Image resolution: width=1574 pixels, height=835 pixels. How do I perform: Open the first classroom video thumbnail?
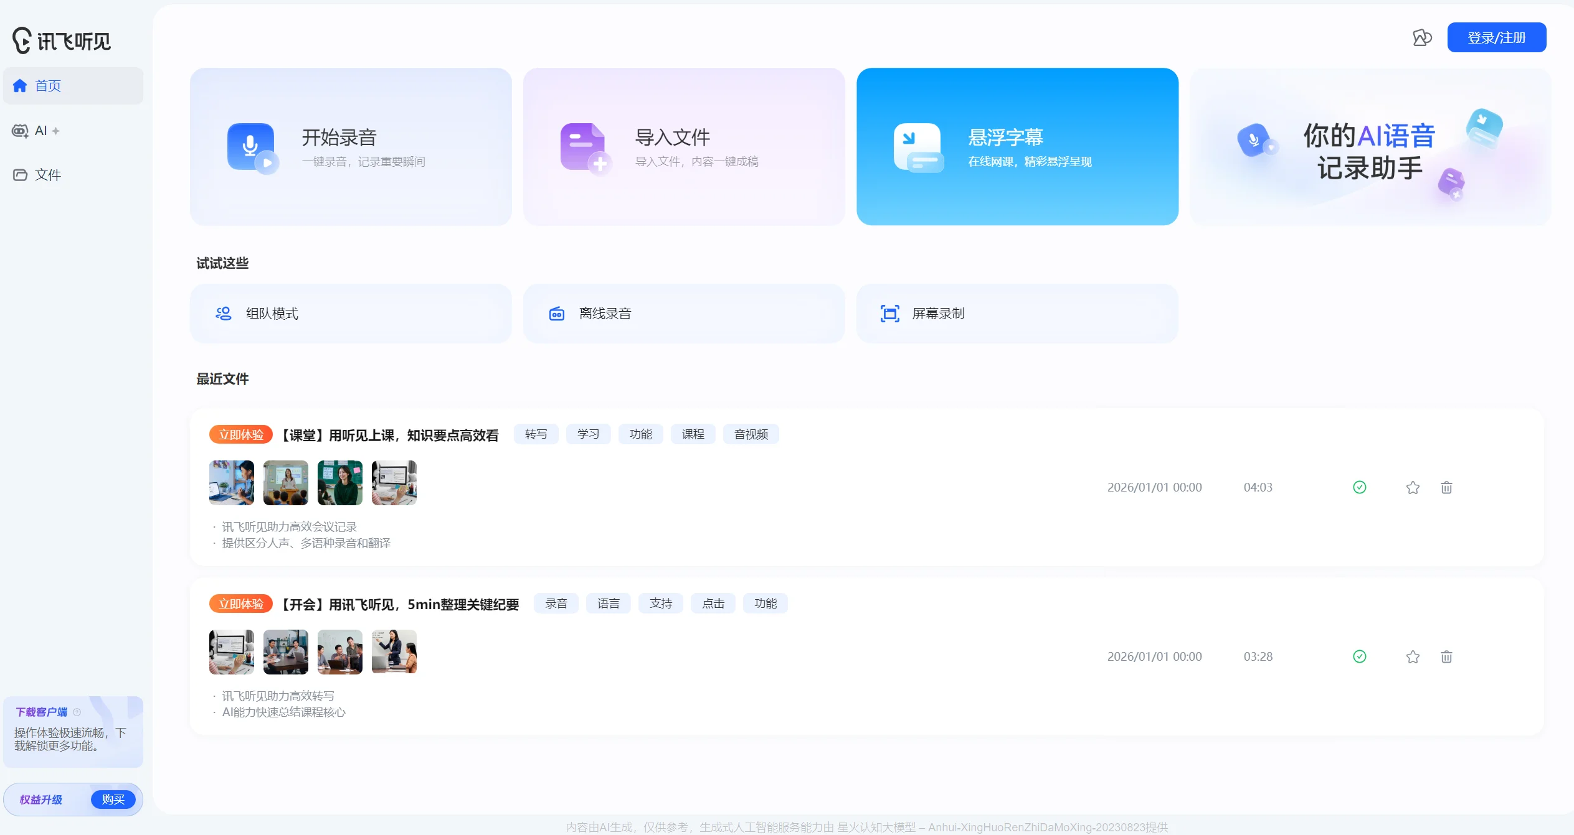point(231,482)
